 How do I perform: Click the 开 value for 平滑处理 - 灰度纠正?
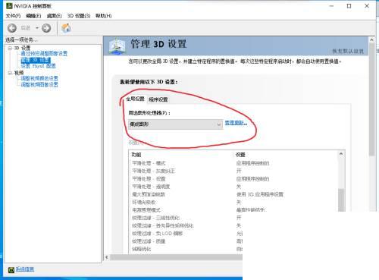click(x=239, y=171)
